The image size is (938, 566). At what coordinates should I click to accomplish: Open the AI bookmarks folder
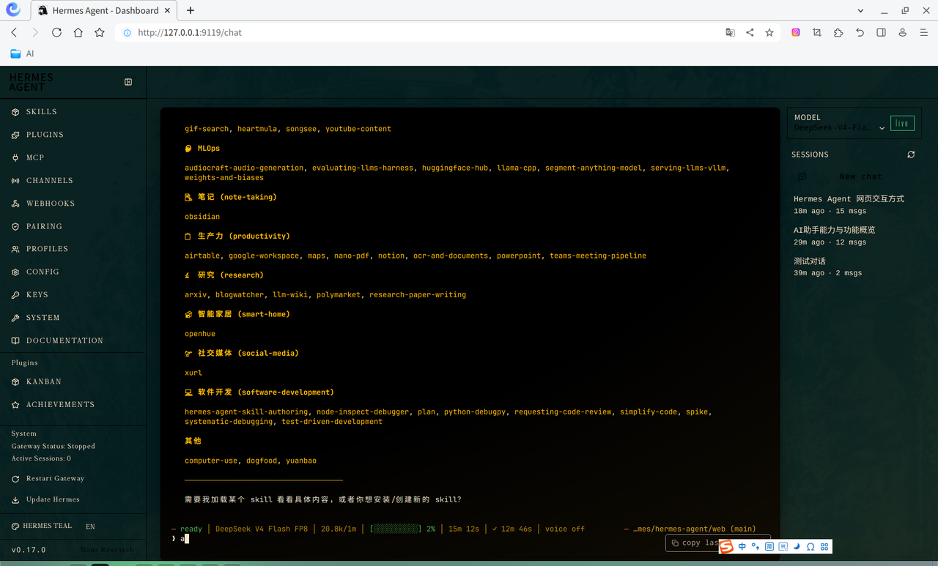coord(22,53)
